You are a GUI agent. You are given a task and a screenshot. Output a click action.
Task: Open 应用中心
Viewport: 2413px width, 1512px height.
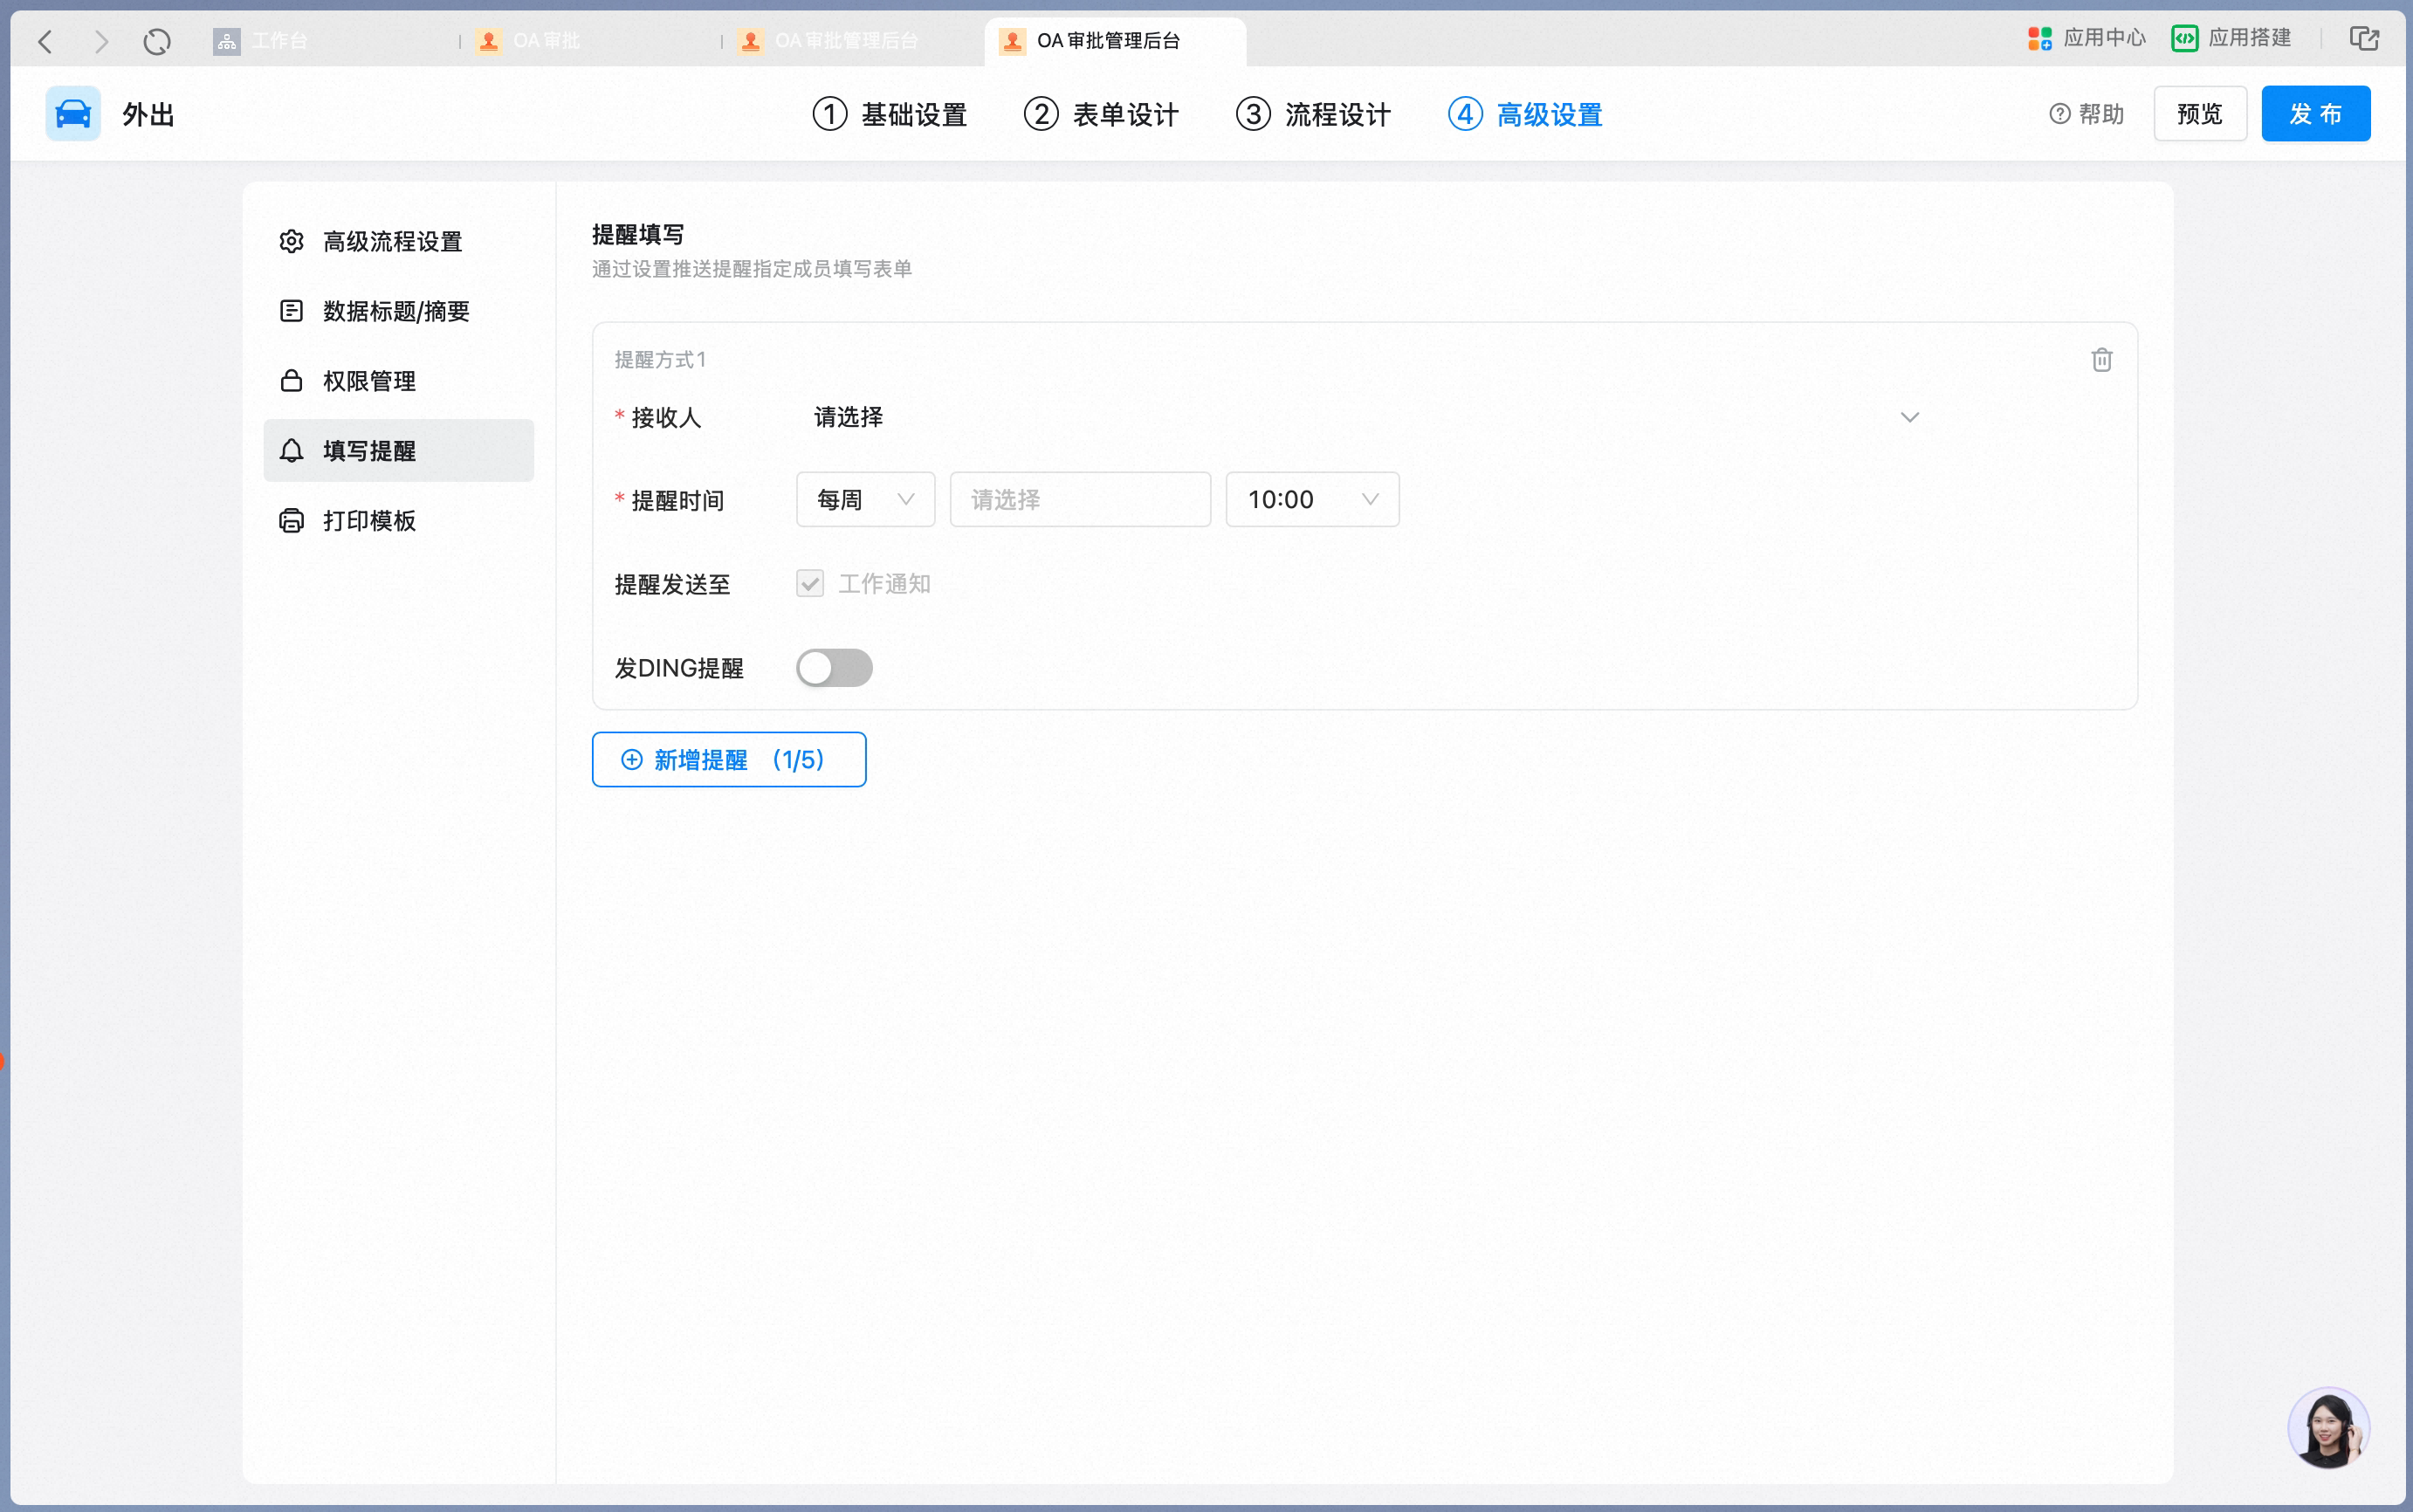click(2087, 38)
